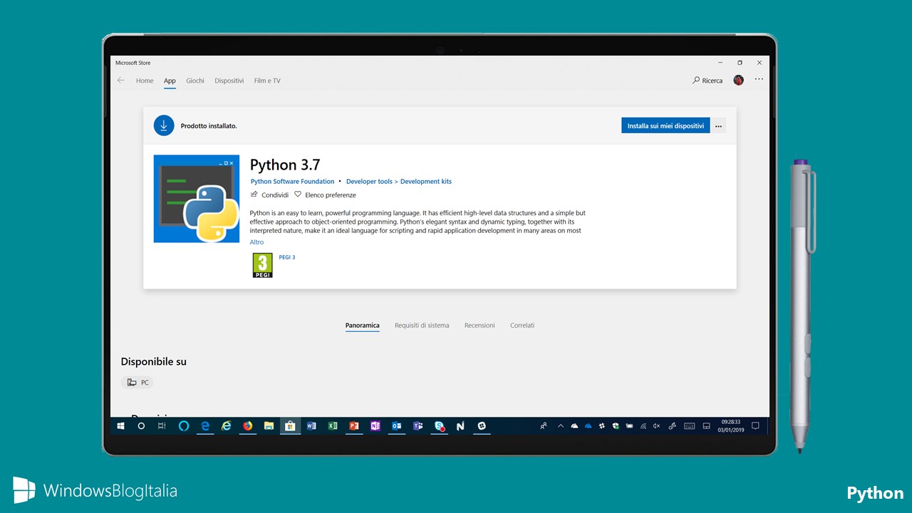Click the Python app logo thumbnail
The width and height of the screenshot is (912, 513).
197,199
